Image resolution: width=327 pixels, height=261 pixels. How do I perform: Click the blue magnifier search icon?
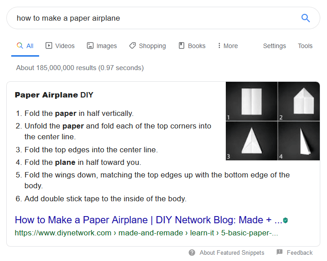tap(305, 18)
